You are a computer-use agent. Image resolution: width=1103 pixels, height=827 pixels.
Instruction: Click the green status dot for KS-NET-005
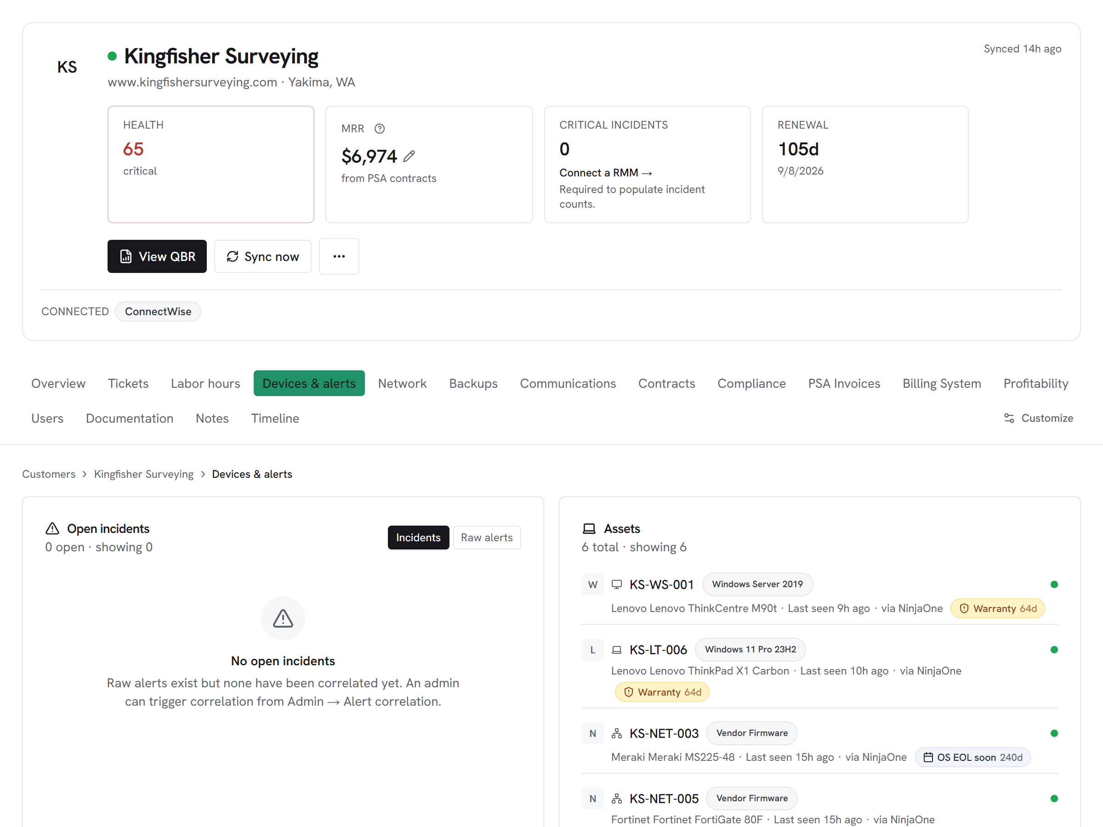[x=1054, y=799]
